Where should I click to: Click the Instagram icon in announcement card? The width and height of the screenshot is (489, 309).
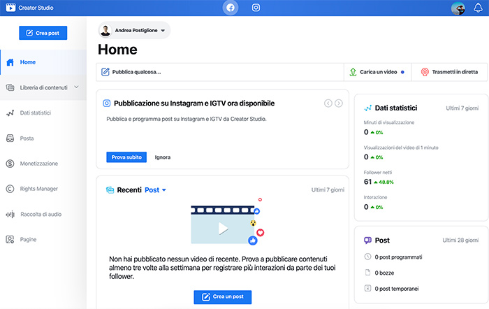click(x=107, y=103)
